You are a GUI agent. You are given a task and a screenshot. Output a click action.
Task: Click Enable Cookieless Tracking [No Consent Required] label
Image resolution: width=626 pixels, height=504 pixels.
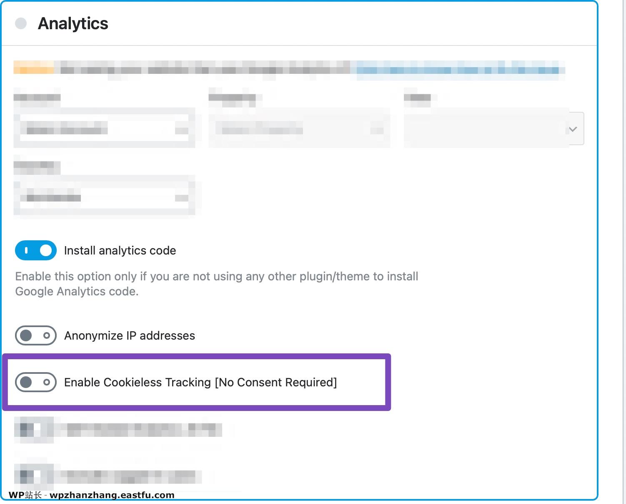(x=200, y=382)
